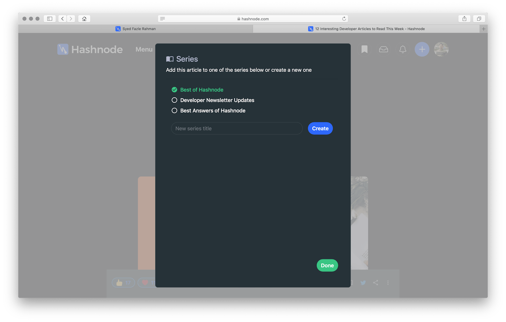Go back with Safari back arrow
Viewport: 506px width, 322px height.
click(x=62, y=19)
